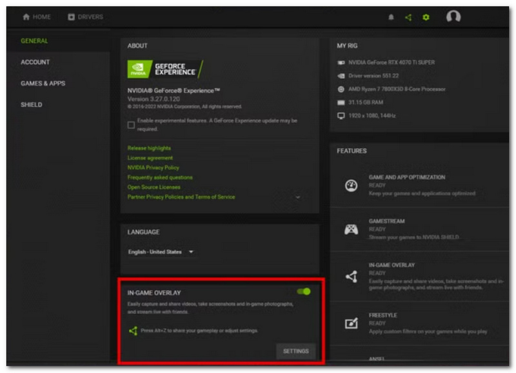The height and width of the screenshot is (373, 516).
Task: Click the monitor icon beside 1920 x 1080
Action: [341, 116]
